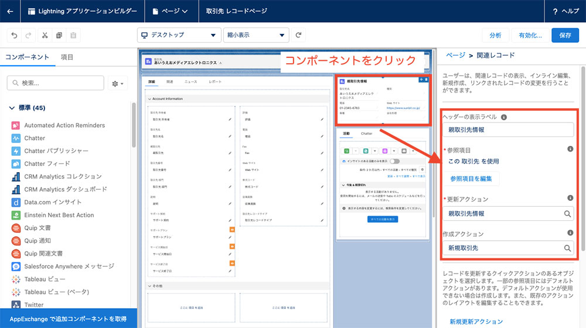Image resolution: width=586 pixels, height=328 pixels.
Task: Select the Chatter component icon
Action: [x=16, y=138]
